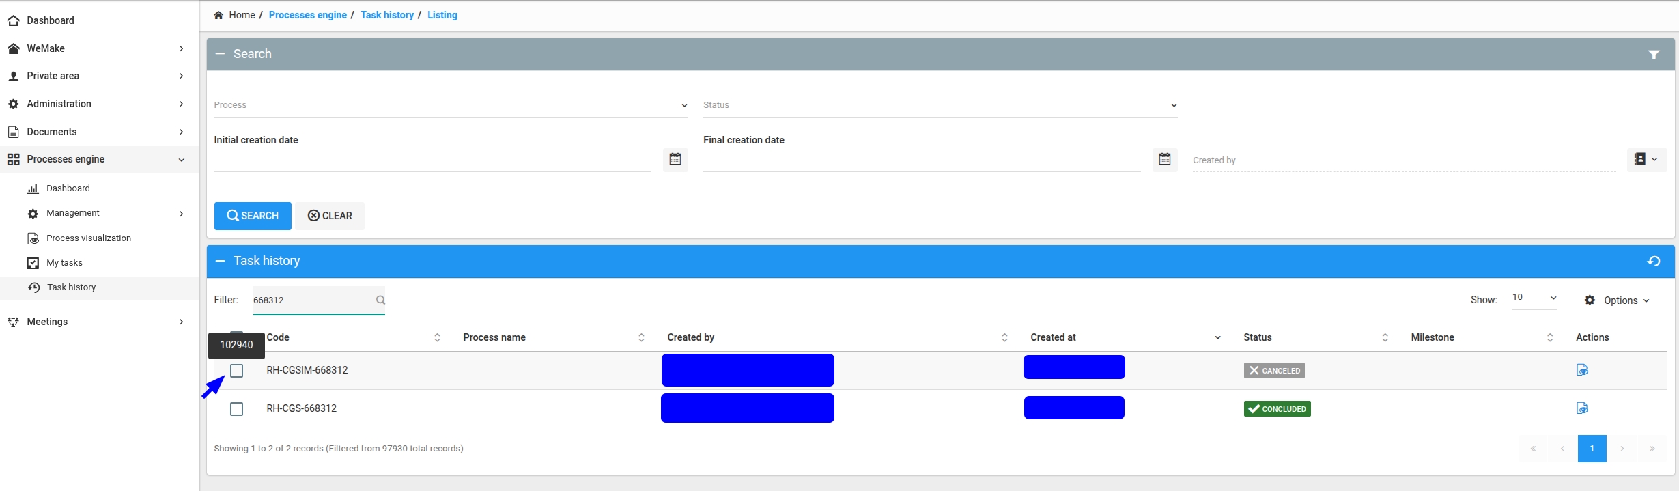This screenshot has width=1679, height=491.
Task: Open the Status dropdown in Search
Action: click(x=940, y=105)
